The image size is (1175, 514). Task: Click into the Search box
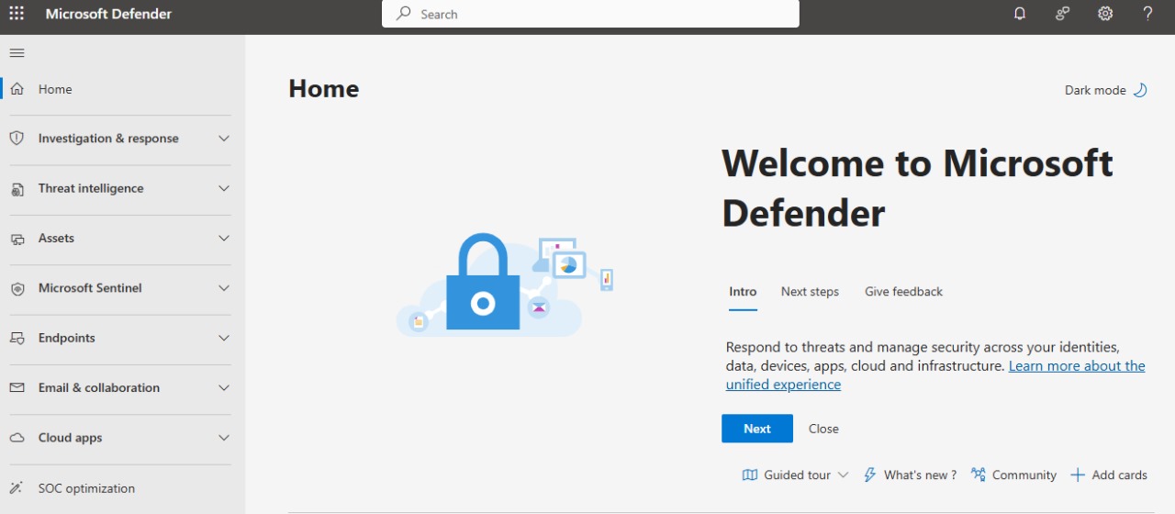(590, 14)
